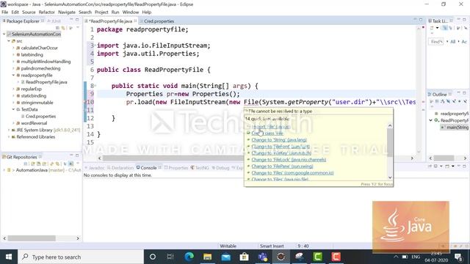The width and height of the screenshot is (470, 264).
Task: Select the wordReversal package
Action: [34, 123]
